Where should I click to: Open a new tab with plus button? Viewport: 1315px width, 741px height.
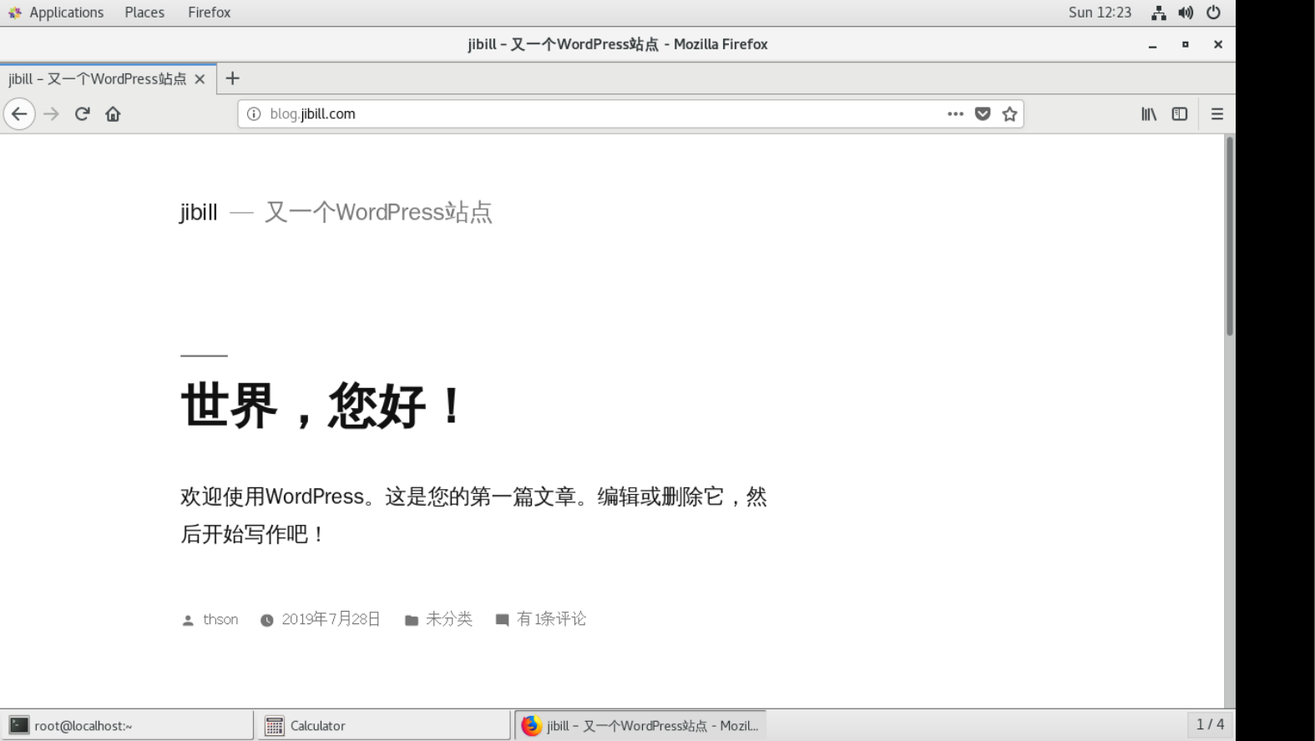[232, 78]
